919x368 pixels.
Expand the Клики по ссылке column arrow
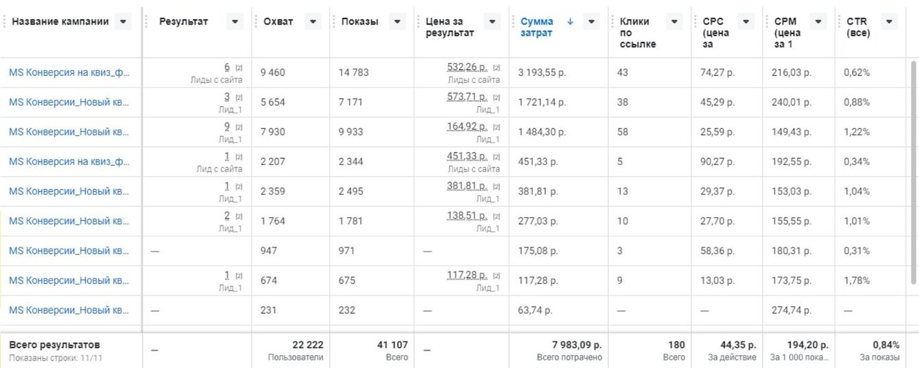click(x=675, y=22)
